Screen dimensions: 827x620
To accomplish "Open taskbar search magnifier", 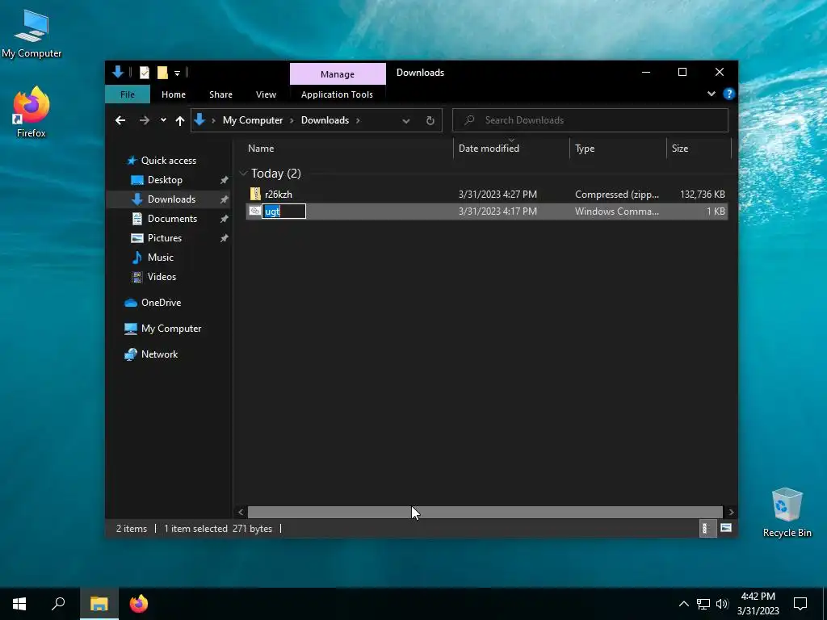I will pos(58,604).
